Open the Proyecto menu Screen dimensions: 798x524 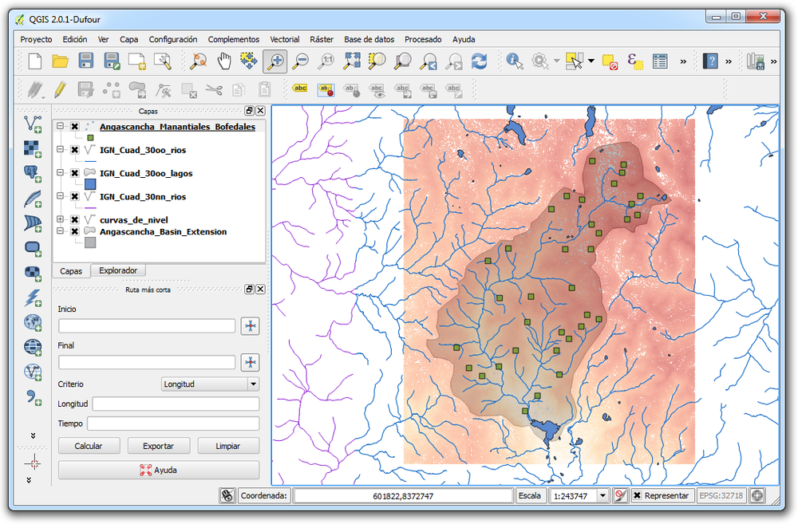pos(36,39)
